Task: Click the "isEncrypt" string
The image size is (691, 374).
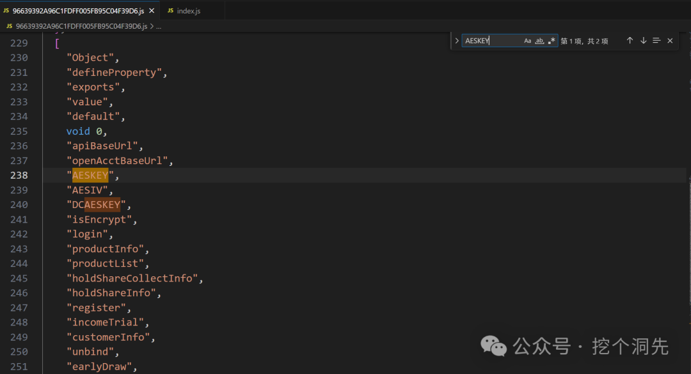Action: (x=99, y=220)
